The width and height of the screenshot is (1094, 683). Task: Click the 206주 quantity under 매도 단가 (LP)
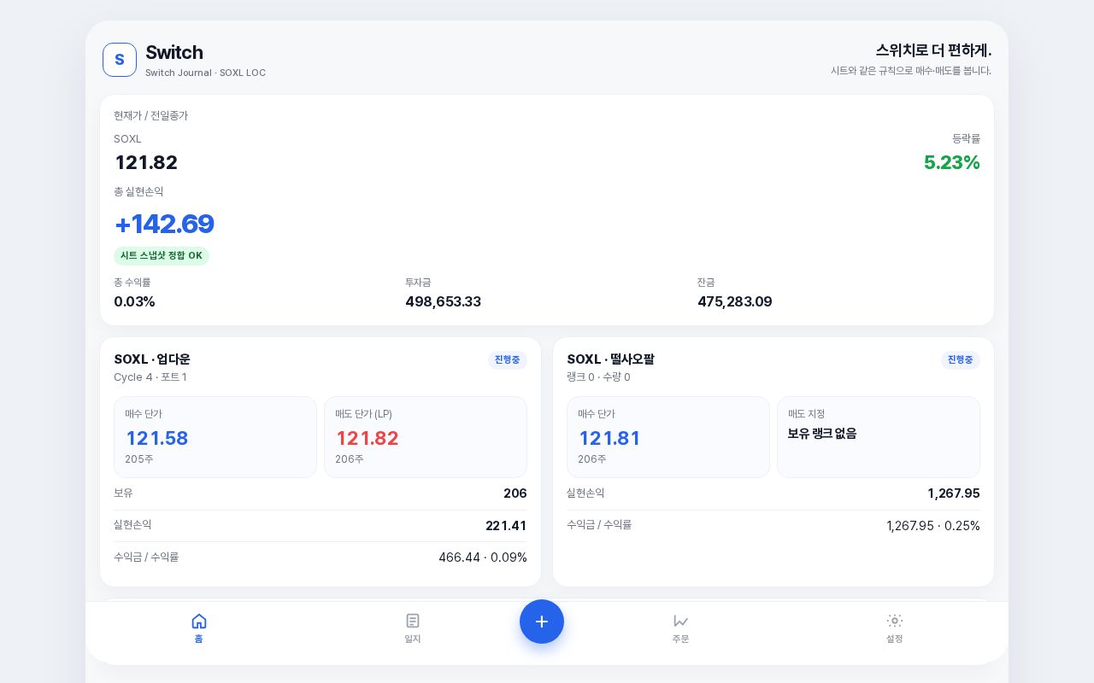pyautogui.click(x=350, y=459)
